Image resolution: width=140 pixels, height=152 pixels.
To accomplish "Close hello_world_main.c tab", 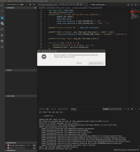I will coord(106,5).
